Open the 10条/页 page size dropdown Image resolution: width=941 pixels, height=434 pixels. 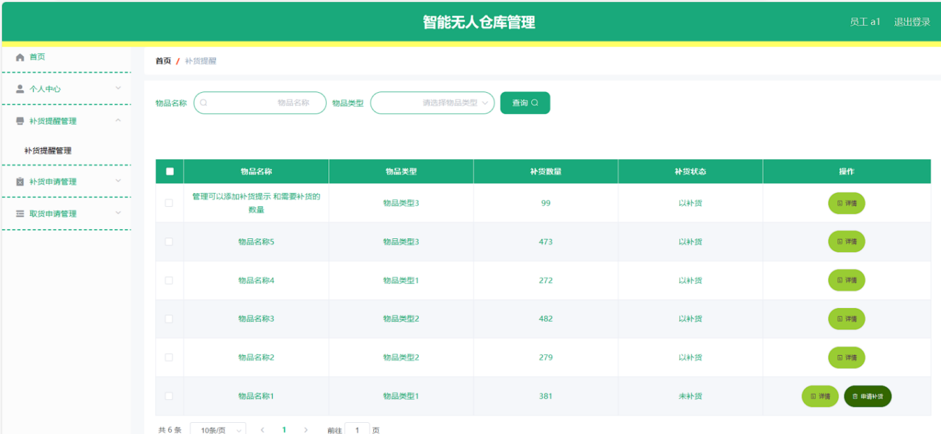pos(218,430)
